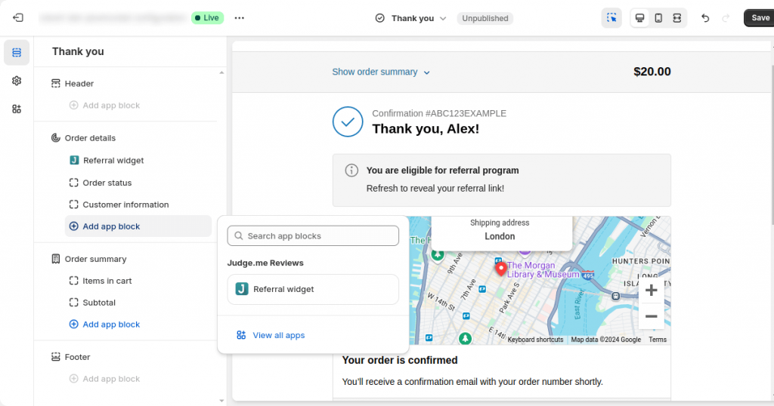This screenshot has width=774, height=406.
Task: Select Referral widget in Order details
Action: tap(113, 160)
